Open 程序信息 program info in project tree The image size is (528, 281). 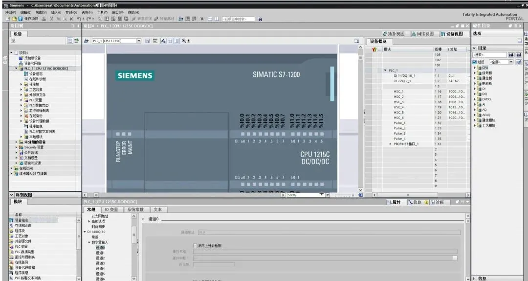pos(36,126)
